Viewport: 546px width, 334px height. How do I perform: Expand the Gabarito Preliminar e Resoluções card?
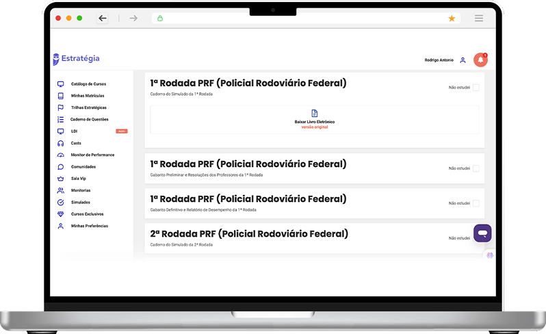(248, 164)
